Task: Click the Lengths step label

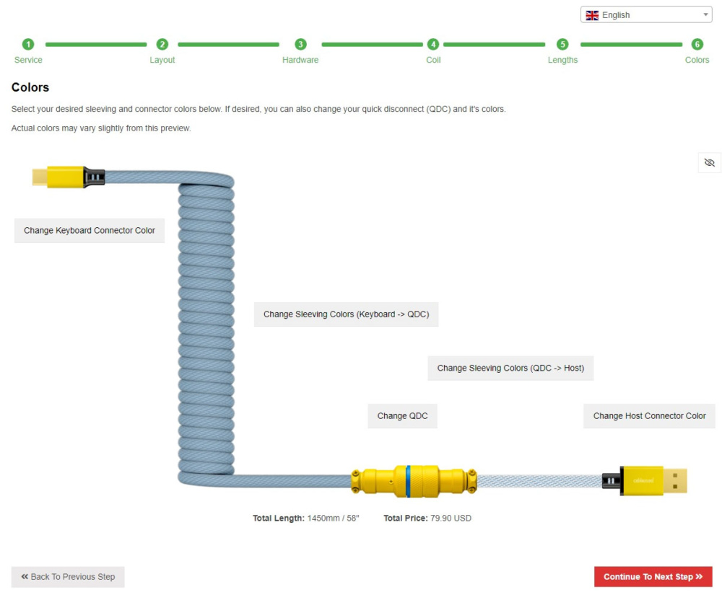Action: [562, 60]
